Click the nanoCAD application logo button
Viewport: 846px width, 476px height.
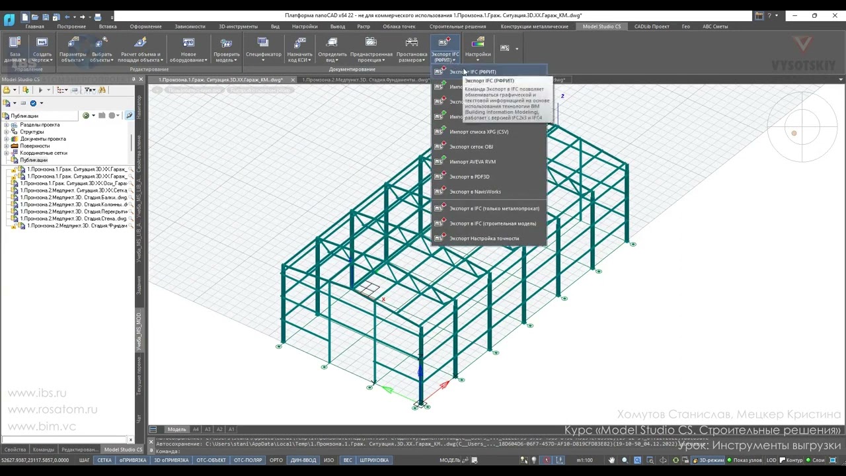click(9, 19)
